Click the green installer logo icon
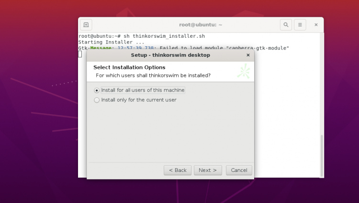The height and width of the screenshot is (203, 359). 244,72
